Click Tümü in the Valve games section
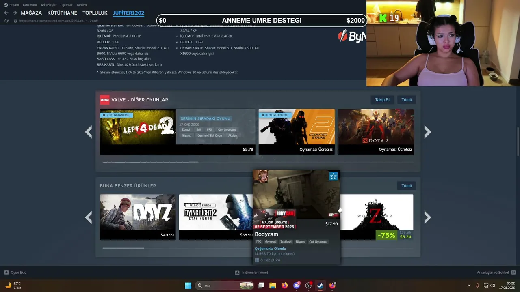The height and width of the screenshot is (292, 520). (407, 100)
